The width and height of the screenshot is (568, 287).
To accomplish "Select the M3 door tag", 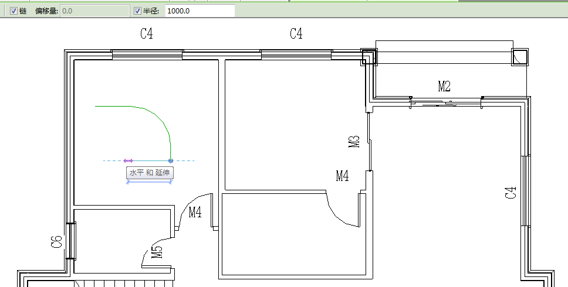I will pyautogui.click(x=354, y=141).
